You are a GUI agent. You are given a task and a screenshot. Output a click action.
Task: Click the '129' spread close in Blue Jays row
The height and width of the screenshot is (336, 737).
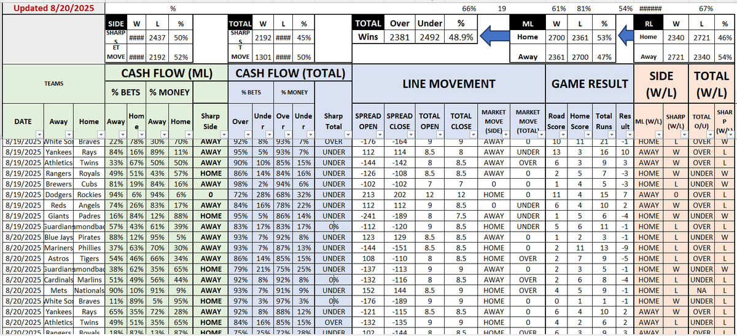click(399, 236)
